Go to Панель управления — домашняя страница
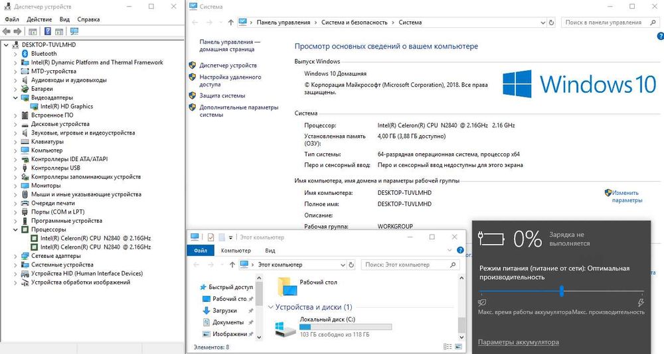The height and width of the screenshot is (354, 664). [x=230, y=45]
